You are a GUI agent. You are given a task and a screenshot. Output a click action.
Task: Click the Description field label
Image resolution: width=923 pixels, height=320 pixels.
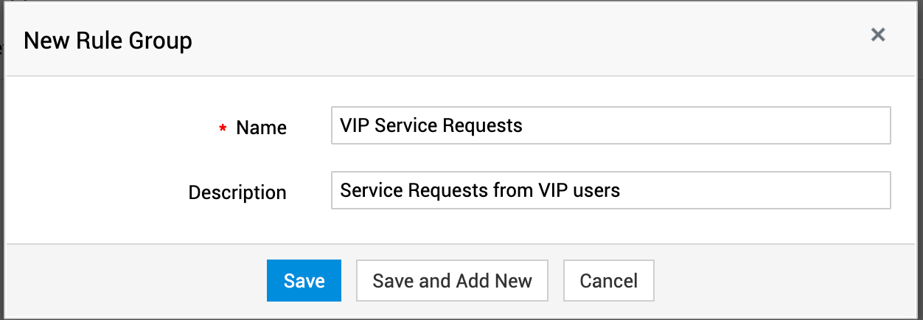coord(237,192)
